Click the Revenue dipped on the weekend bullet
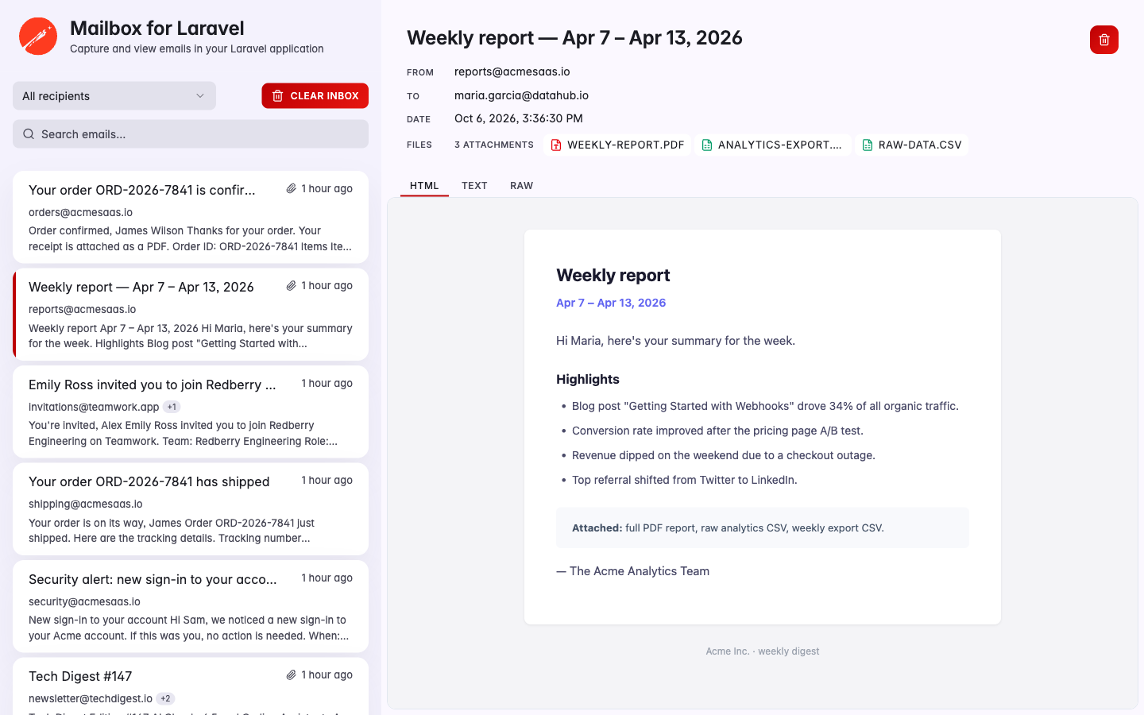 click(724, 455)
